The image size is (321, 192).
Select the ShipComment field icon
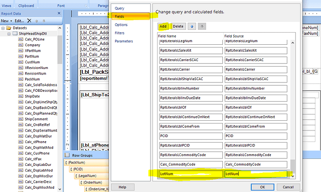tap(20, 119)
